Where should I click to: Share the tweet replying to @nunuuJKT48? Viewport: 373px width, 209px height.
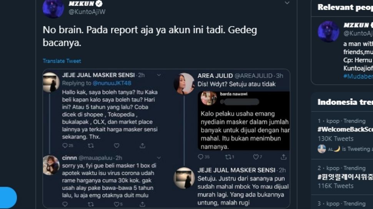click(x=142, y=146)
